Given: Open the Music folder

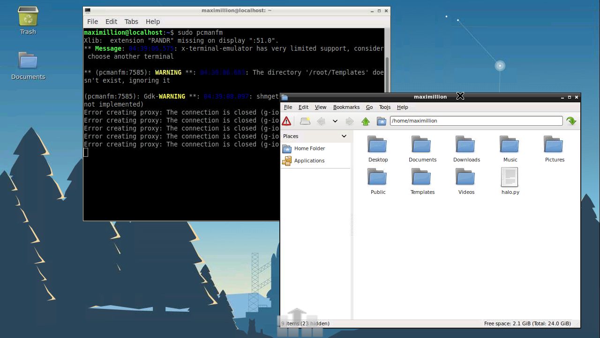Looking at the screenshot, I should coord(510,144).
